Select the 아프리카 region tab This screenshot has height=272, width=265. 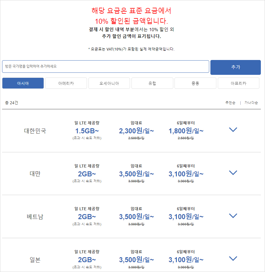click(239, 83)
